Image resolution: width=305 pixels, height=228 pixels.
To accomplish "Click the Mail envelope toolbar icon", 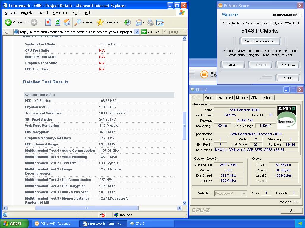I will (139, 22).
